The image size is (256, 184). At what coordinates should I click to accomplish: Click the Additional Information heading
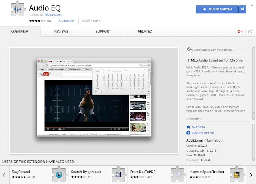(x=204, y=140)
